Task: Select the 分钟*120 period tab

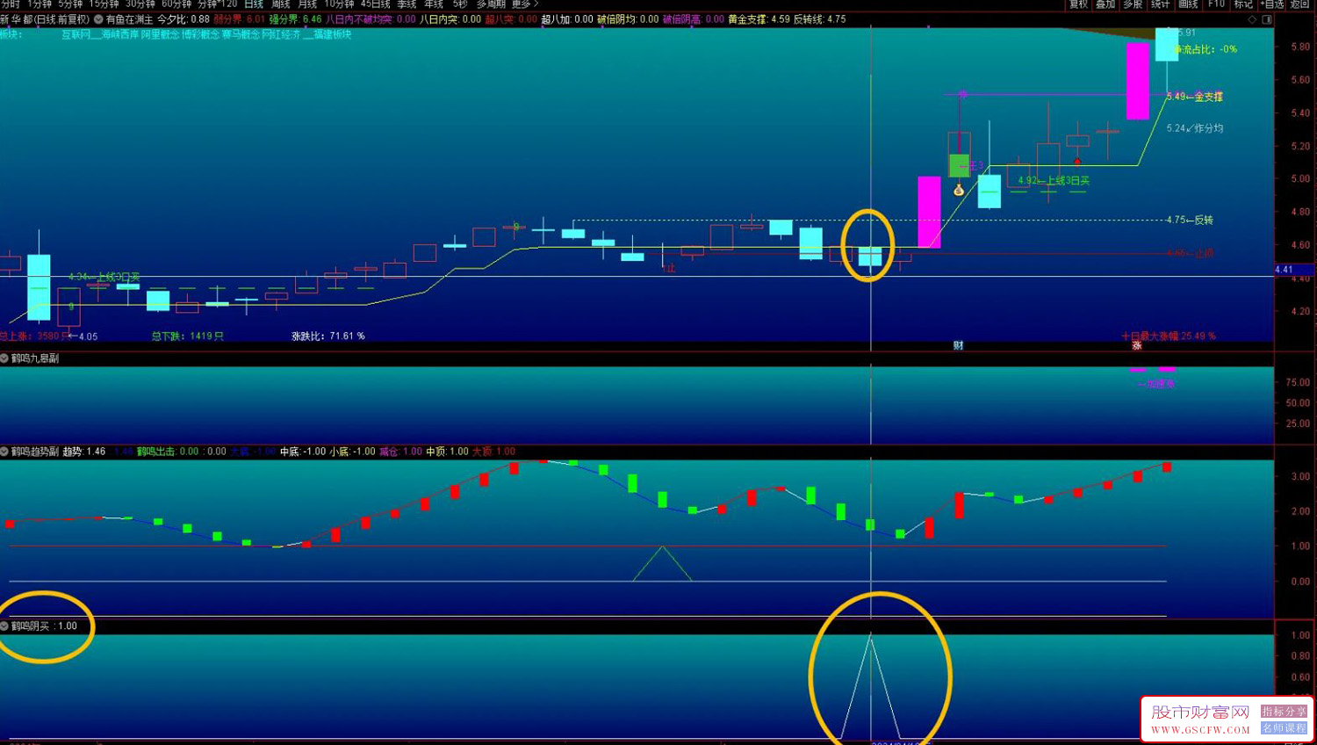Action: click(x=218, y=4)
